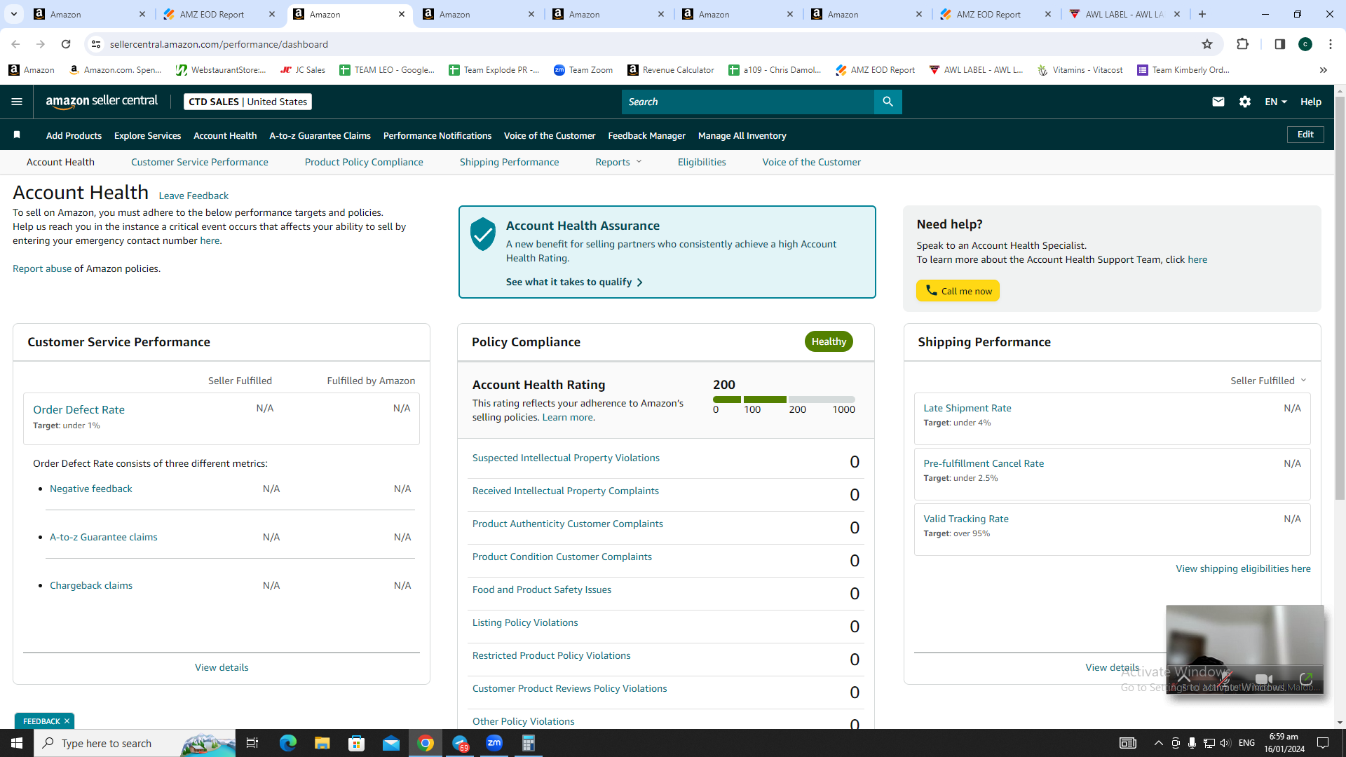Screen dimensions: 1346x757
Task: Open the Chrome tab search dropdown
Action: [x=14, y=14]
